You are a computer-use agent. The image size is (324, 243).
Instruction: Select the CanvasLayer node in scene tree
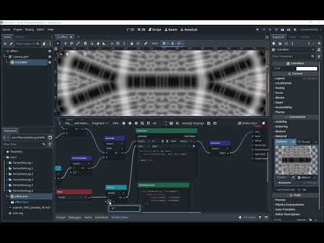[20, 57]
